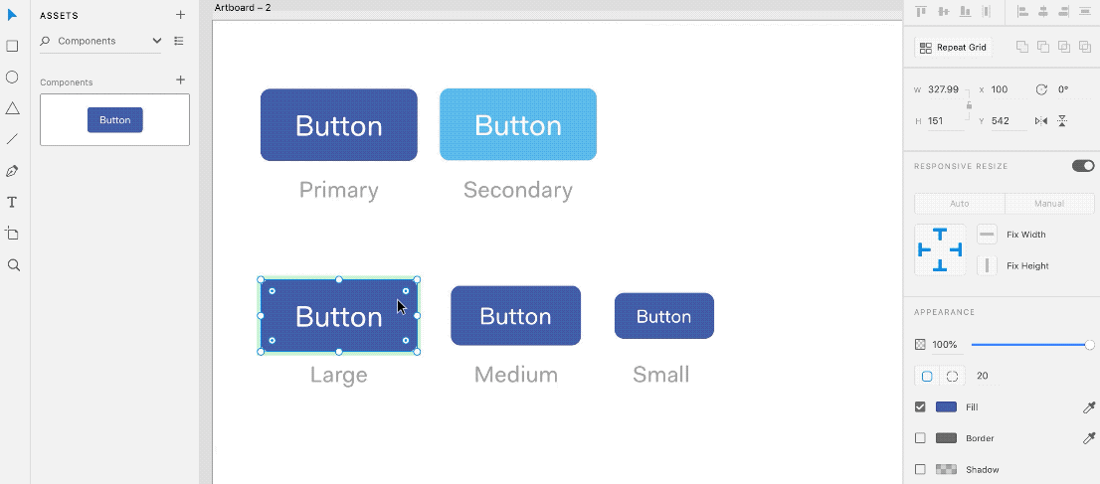This screenshot has height=484, width=1100.
Task: Expand the Components search dropdown chevron
Action: click(156, 41)
